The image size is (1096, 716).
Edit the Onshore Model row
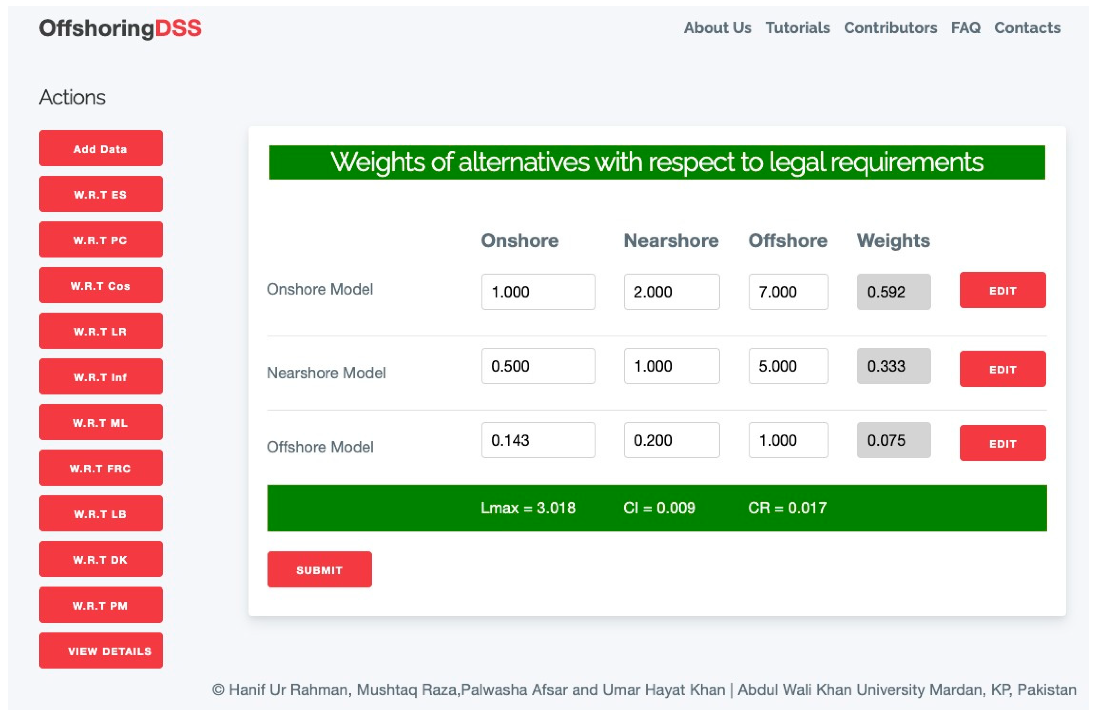click(1002, 290)
